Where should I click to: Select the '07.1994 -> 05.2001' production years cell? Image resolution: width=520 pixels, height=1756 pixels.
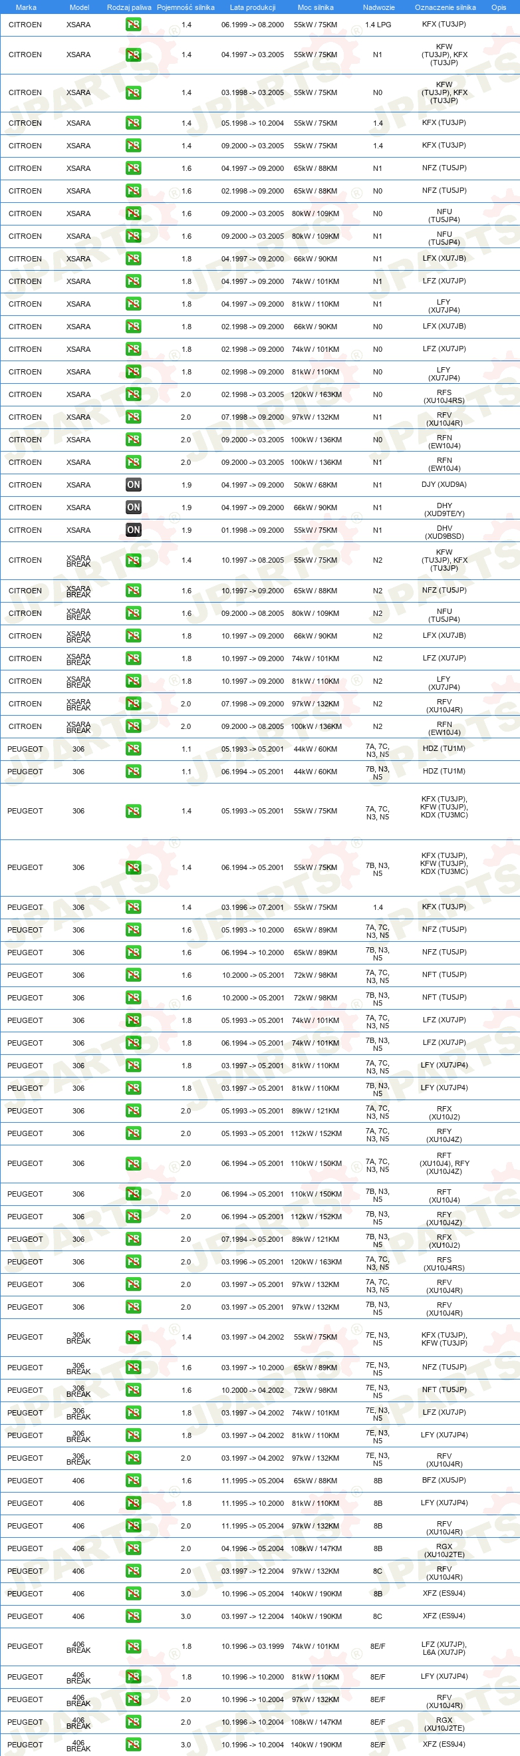click(253, 1239)
